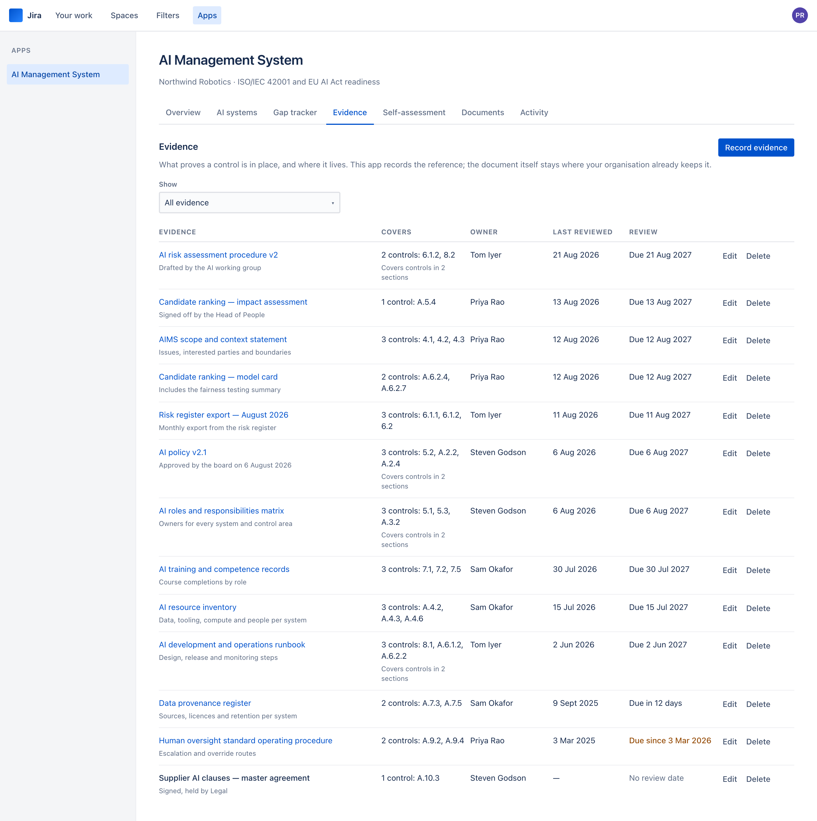Image resolution: width=817 pixels, height=821 pixels.
Task: Open Candidate ranking — impact assessment link
Action: [233, 302]
